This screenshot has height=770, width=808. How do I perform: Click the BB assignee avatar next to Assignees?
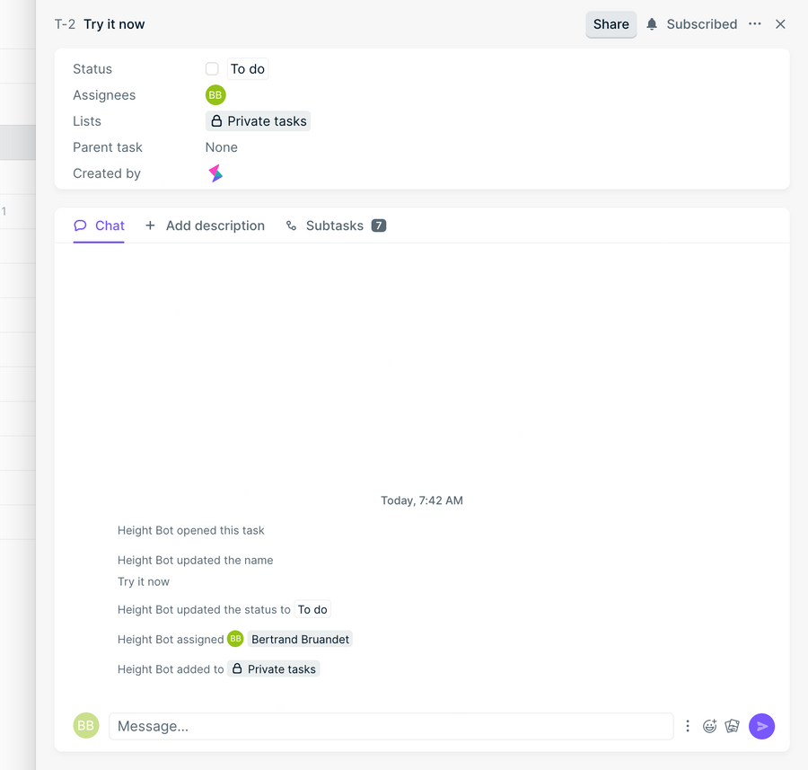(215, 94)
